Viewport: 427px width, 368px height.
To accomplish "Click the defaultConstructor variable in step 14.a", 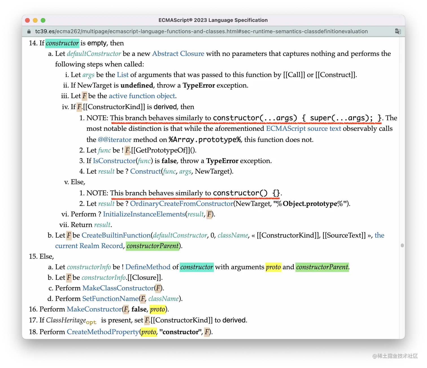I will pos(94,54).
